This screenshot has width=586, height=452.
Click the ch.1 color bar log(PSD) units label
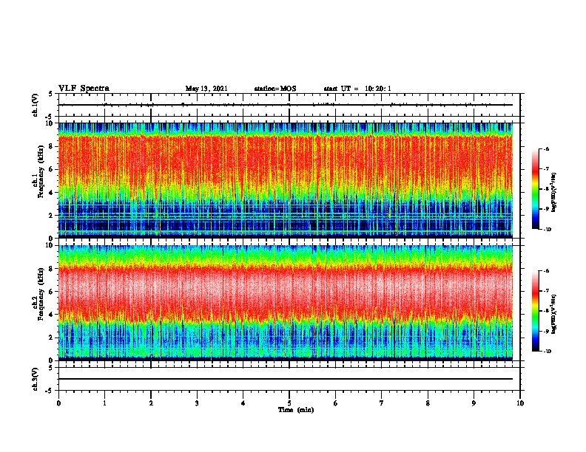(x=554, y=193)
